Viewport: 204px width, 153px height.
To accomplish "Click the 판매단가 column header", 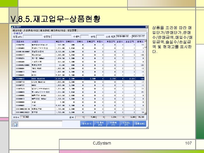I will [x=70, y=41].
